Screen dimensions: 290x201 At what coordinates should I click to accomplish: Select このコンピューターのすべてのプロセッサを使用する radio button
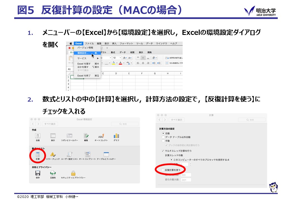[171, 160]
